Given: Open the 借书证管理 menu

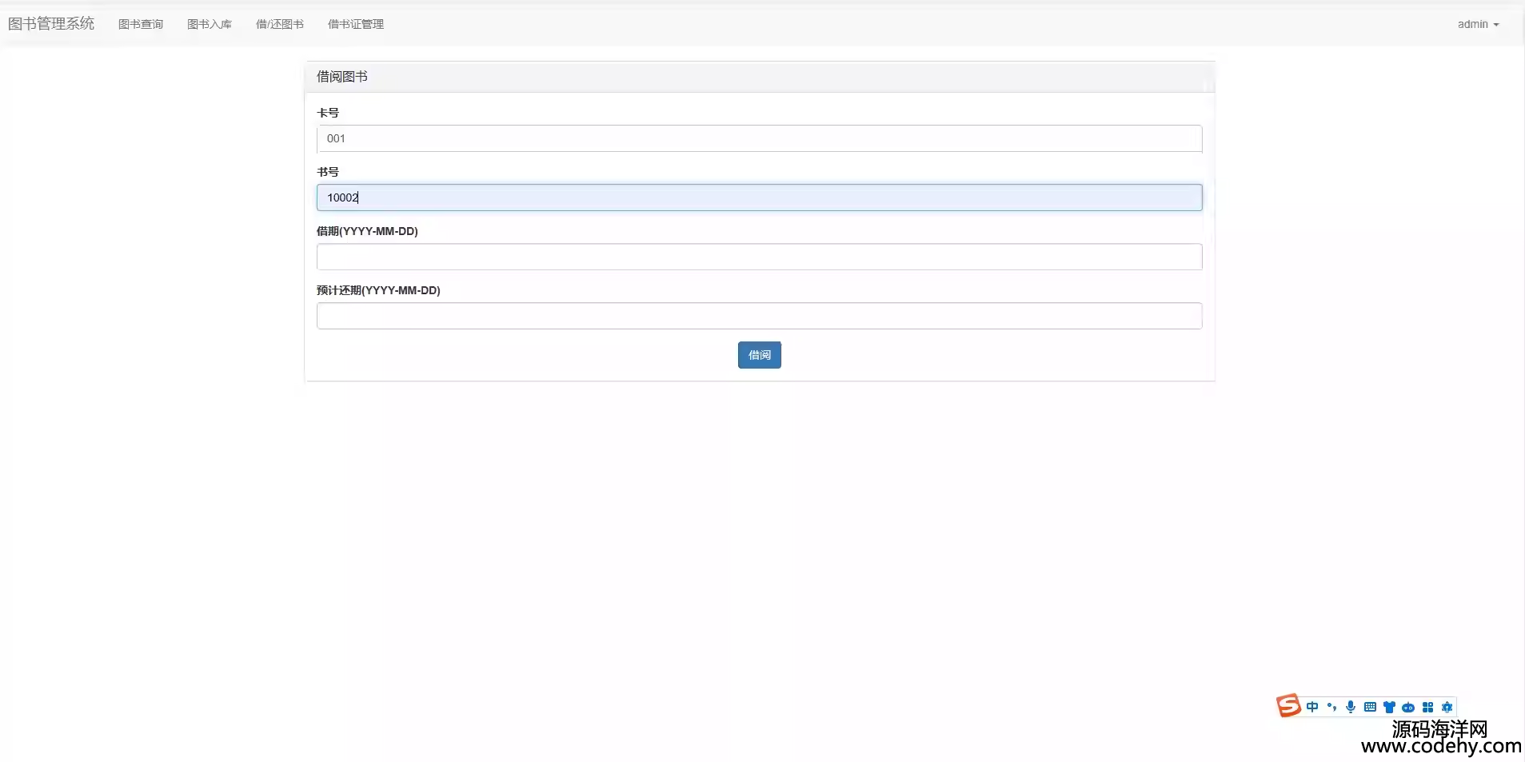Looking at the screenshot, I should click(356, 24).
